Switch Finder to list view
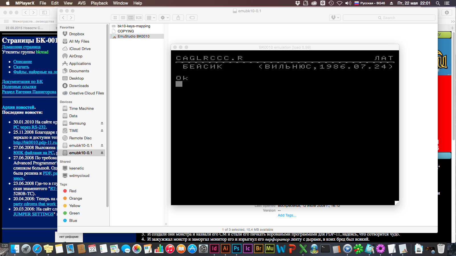This screenshot has width=456, height=256. [x=123, y=18]
